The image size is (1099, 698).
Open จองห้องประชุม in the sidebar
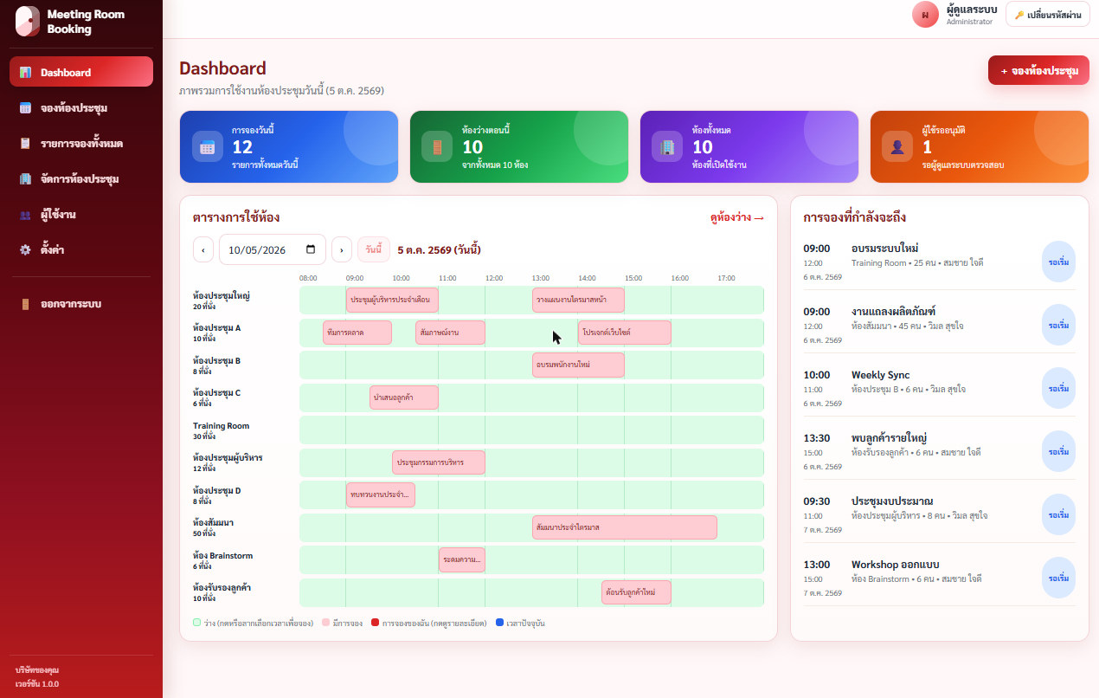(81, 108)
